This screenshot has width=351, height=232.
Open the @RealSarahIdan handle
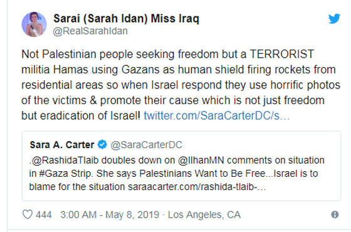coord(90,31)
